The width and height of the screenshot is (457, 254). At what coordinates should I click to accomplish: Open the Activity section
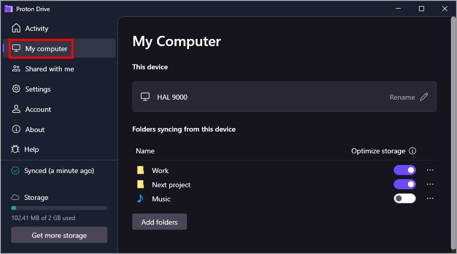(59, 28)
